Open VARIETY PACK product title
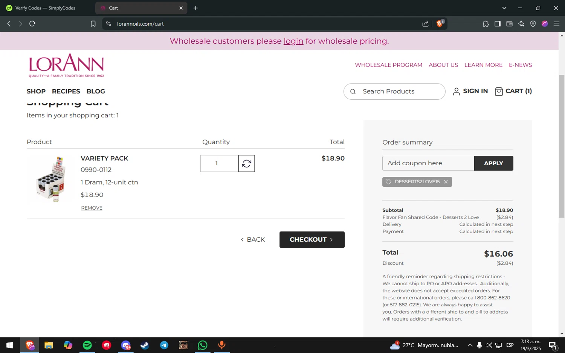Viewport: 565px width, 353px height. tap(104, 158)
